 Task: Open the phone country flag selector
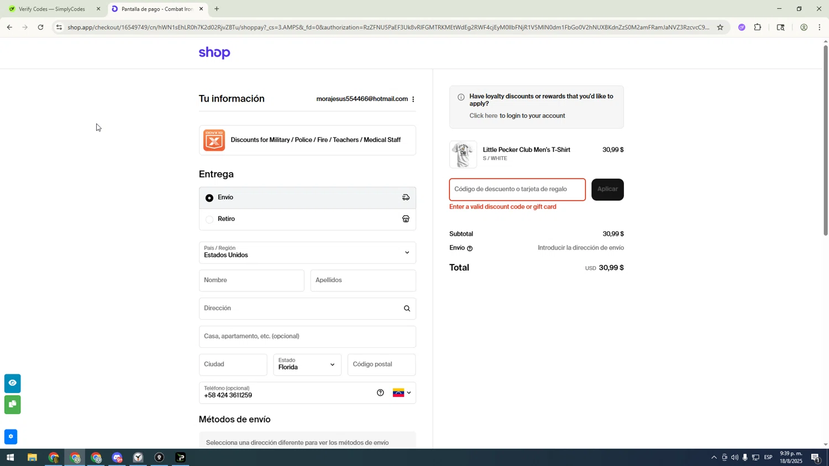[x=402, y=393]
